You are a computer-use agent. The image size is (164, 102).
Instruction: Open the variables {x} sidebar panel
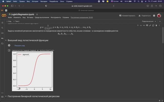pyautogui.click(x=2, y=33)
